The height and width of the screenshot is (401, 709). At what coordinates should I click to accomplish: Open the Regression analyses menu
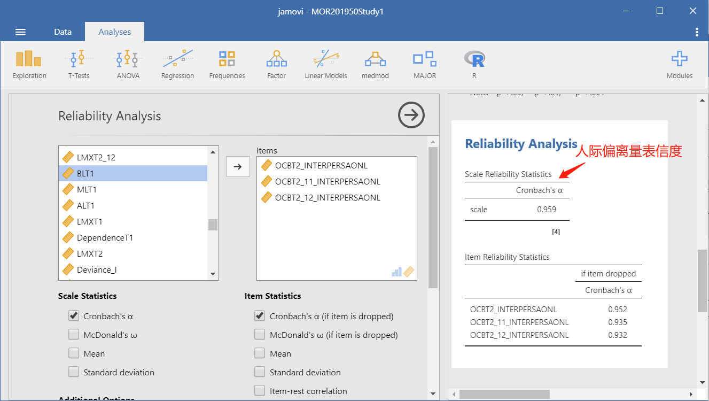(178, 64)
